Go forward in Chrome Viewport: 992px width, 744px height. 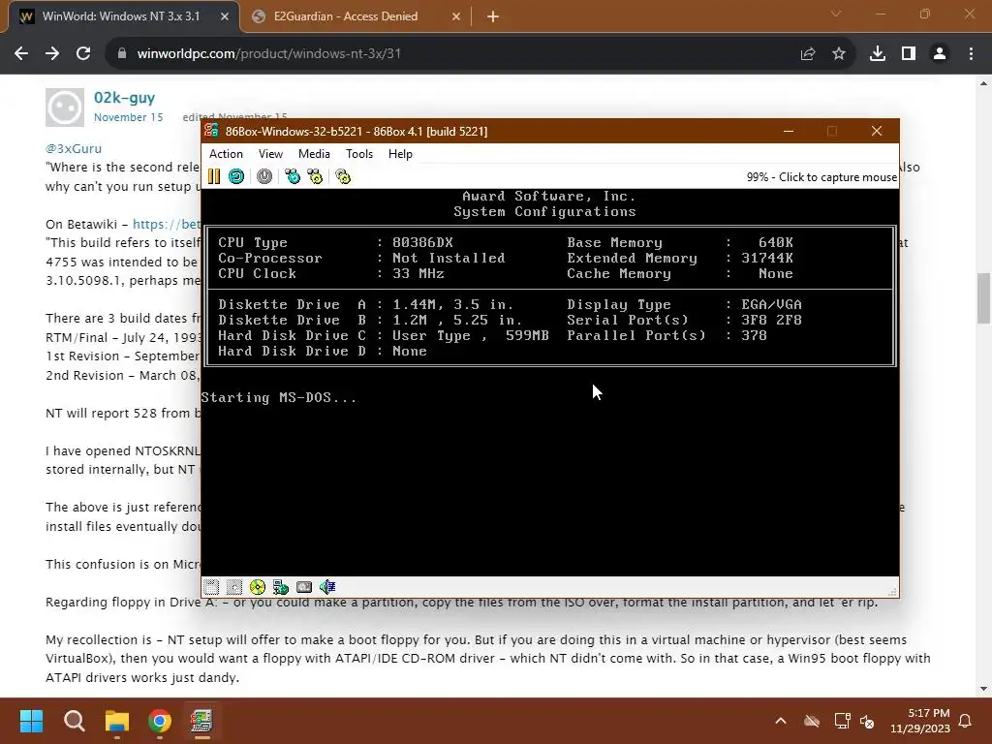coord(52,54)
